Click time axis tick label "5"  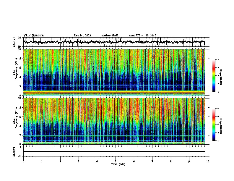pos(116,161)
